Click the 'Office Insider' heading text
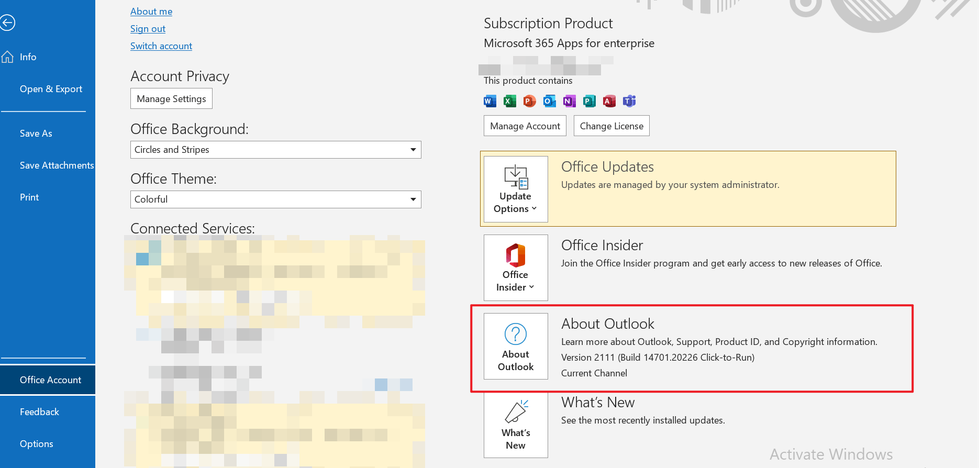This screenshot has width=979, height=468. (x=602, y=246)
